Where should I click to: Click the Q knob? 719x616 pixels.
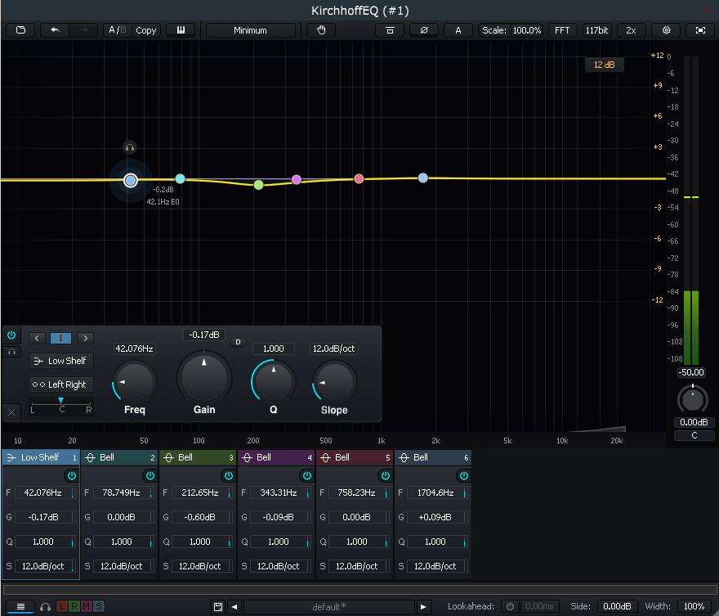point(274,381)
